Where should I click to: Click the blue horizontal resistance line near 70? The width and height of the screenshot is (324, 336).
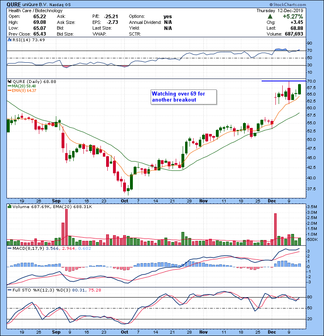[283, 81]
